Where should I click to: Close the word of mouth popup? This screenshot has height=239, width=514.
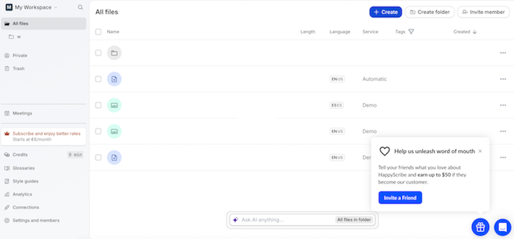coord(480,151)
